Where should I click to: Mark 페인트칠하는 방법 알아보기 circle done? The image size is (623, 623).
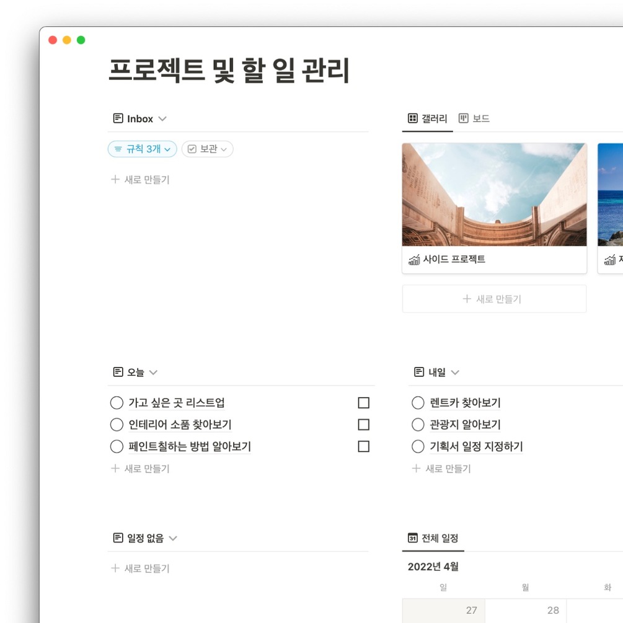coord(117,446)
